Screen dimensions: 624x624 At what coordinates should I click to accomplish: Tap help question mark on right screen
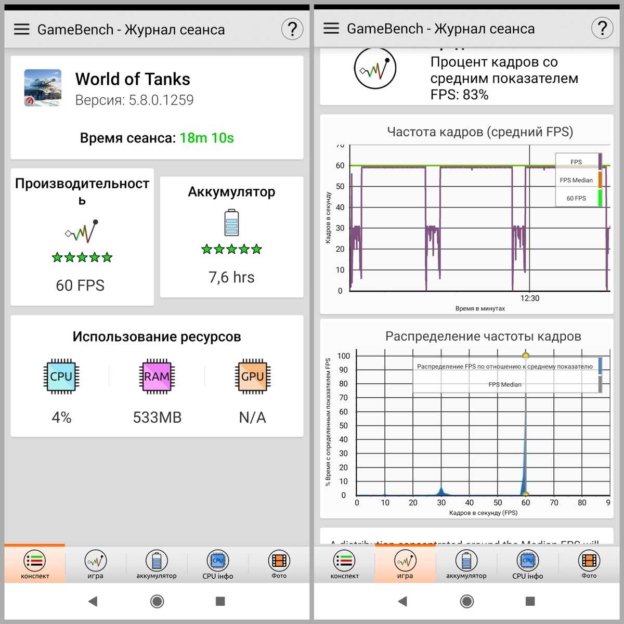click(x=602, y=28)
